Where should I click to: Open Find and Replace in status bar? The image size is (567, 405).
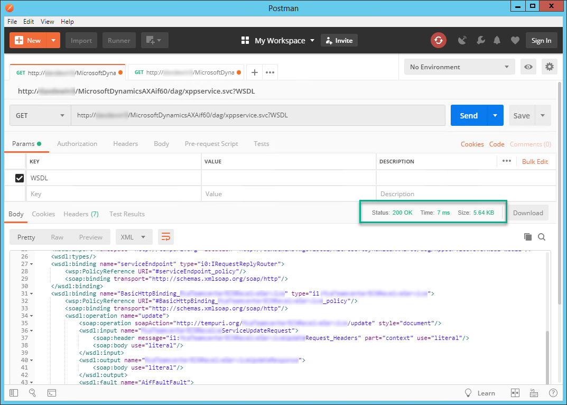(x=33, y=393)
